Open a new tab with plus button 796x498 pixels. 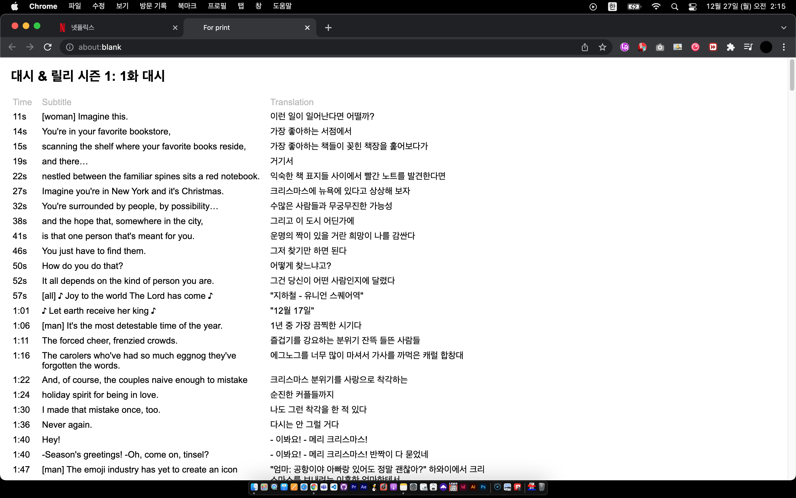tap(328, 28)
